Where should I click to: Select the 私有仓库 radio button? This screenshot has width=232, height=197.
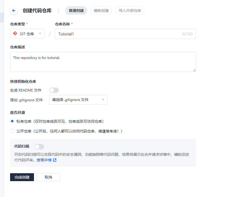point(12,121)
